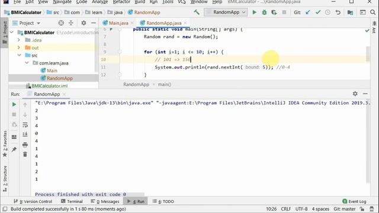379x213 pixels.
Task: Open the Project Structure dialog icon
Action: pyautogui.click(x=350, y=12)
